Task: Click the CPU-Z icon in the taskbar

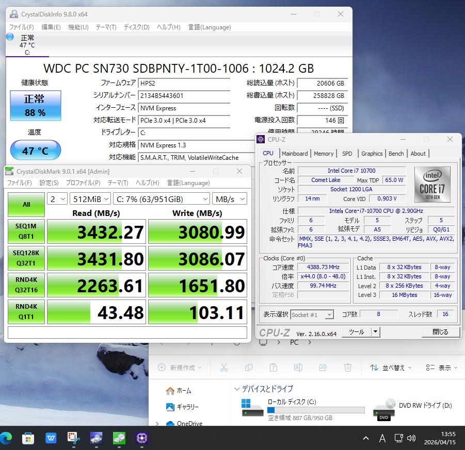Action: (x=142, y=438)
